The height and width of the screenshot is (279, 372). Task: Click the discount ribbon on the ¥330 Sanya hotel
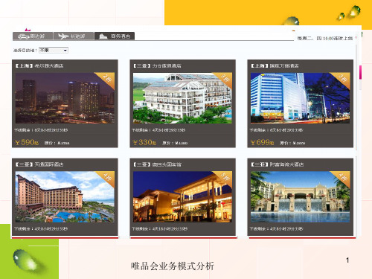(224, 80)
